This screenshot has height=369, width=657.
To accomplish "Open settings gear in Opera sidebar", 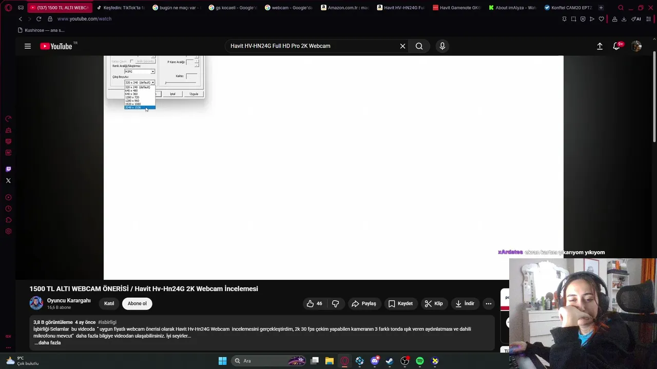I will point(8,231).
